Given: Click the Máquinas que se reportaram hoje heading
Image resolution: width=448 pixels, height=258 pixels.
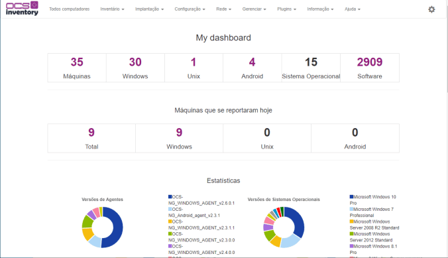Looking at the screenshot, I should coord(223,110).
